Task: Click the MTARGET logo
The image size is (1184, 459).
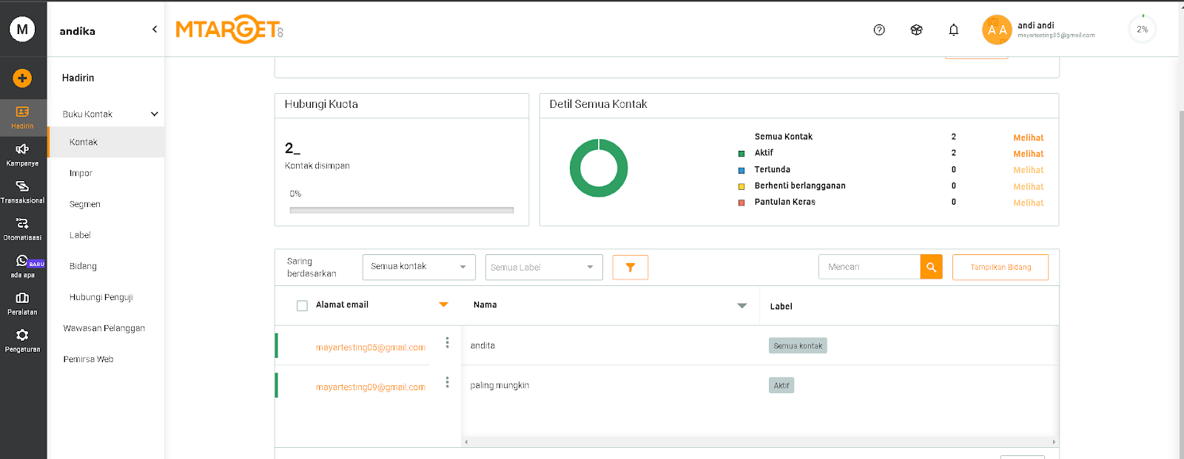Action: tap(229, 30)
